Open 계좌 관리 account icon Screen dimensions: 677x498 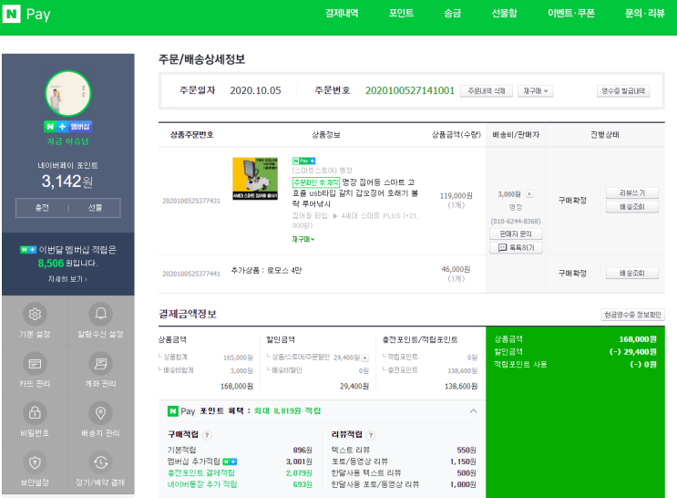click(x=100, y=364)
